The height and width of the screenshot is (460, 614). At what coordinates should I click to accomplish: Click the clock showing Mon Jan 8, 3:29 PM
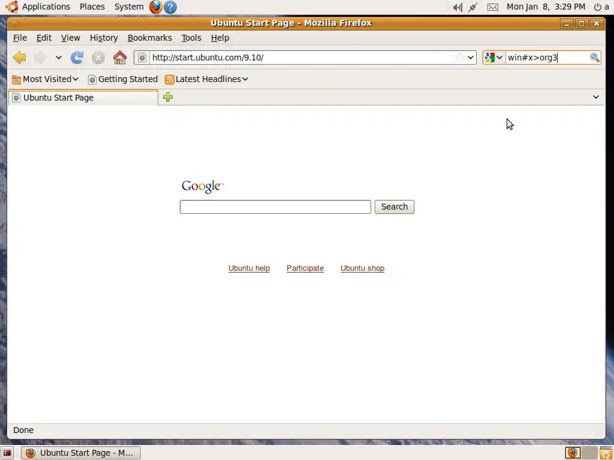tap(546, 7)
